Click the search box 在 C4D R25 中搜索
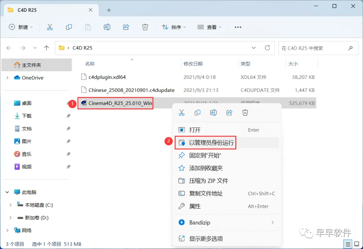363x249 pixels. coord(319,48)
